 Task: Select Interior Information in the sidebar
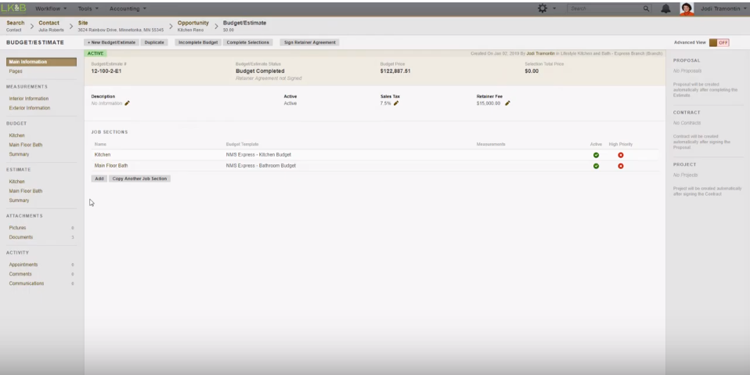click(x=29, y=99)
